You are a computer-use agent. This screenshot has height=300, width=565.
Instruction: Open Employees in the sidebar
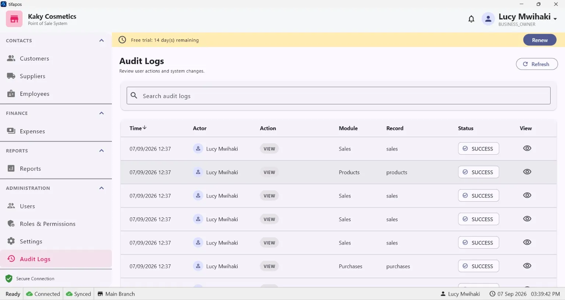point(56,94)
